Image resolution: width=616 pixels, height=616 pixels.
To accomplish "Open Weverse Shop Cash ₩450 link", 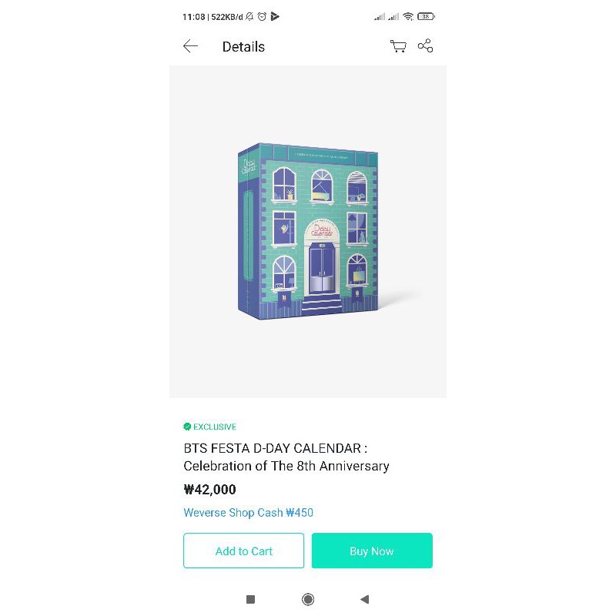I will click(x=248, y=512).
